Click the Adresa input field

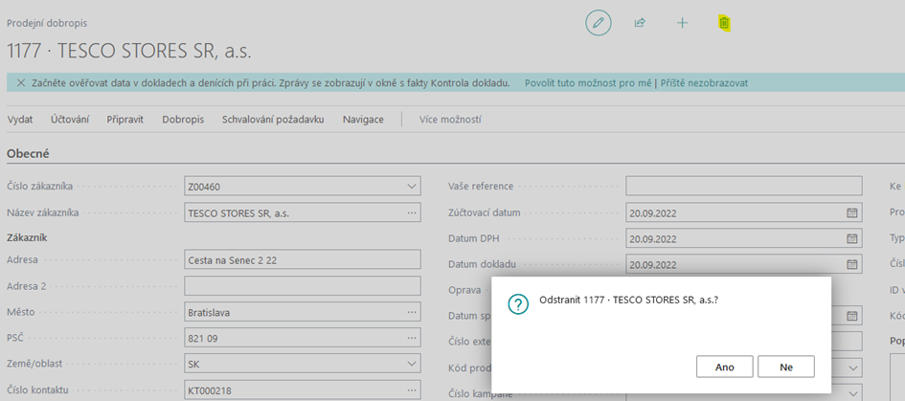pyautogui.click(x=302, y=259)
